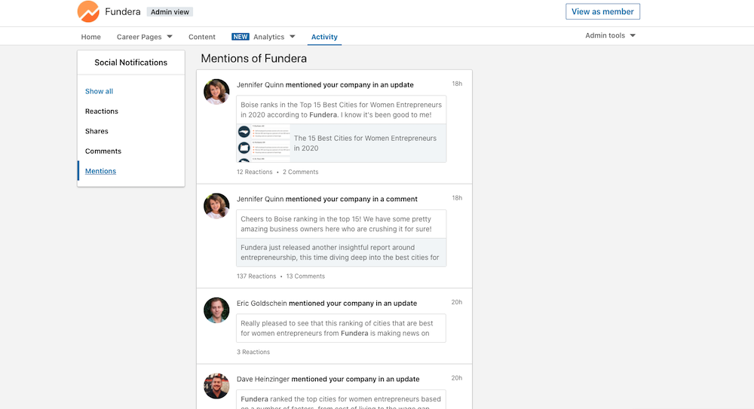The image size is (754, 409).
Task: Select the Activity tab
Action: pos(324,37)
